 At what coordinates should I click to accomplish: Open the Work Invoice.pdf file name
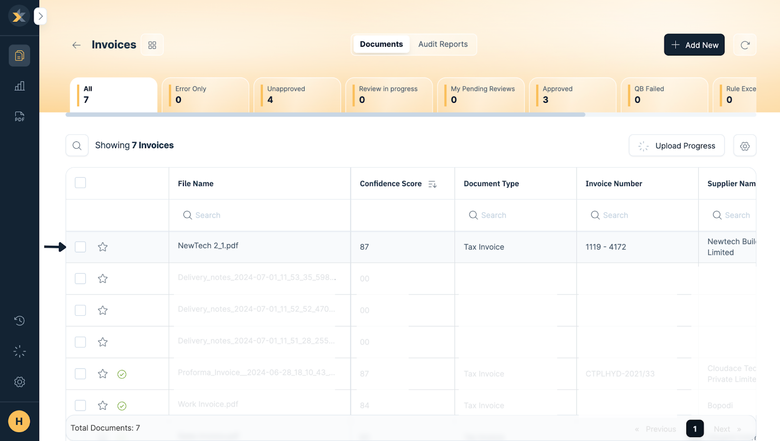tap(208, 404)
